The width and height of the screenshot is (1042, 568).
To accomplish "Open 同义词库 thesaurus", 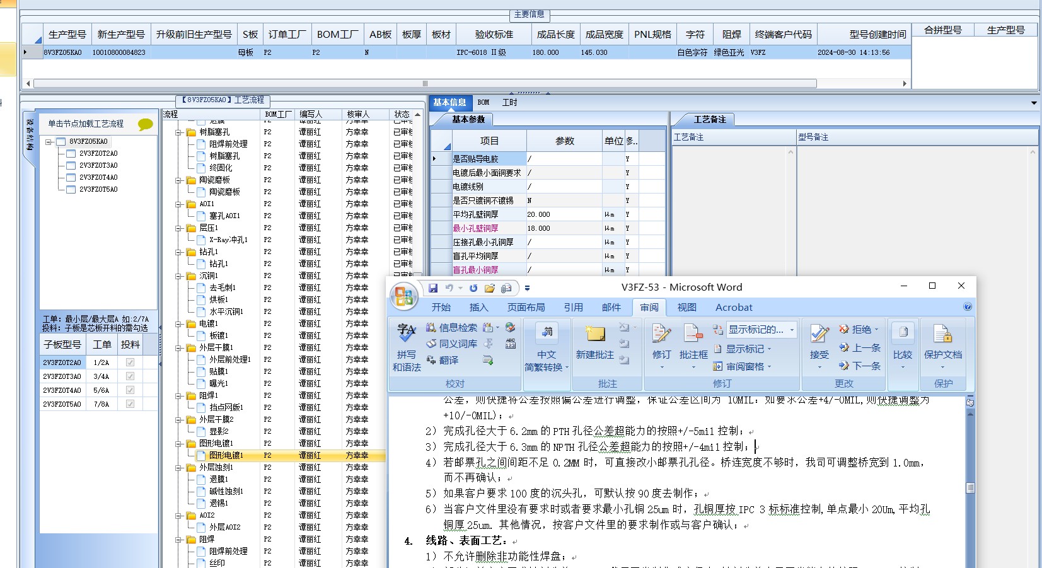I will [452, 344].
